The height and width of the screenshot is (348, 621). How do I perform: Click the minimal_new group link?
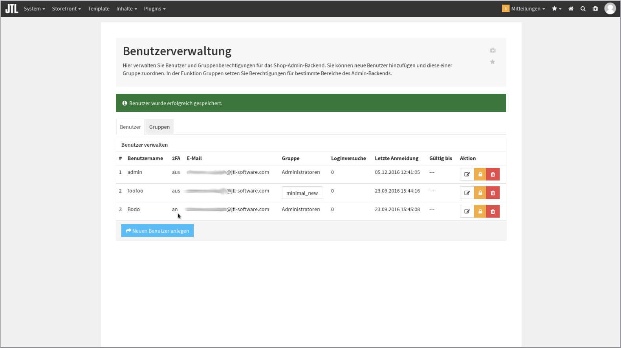coord(302,193)
